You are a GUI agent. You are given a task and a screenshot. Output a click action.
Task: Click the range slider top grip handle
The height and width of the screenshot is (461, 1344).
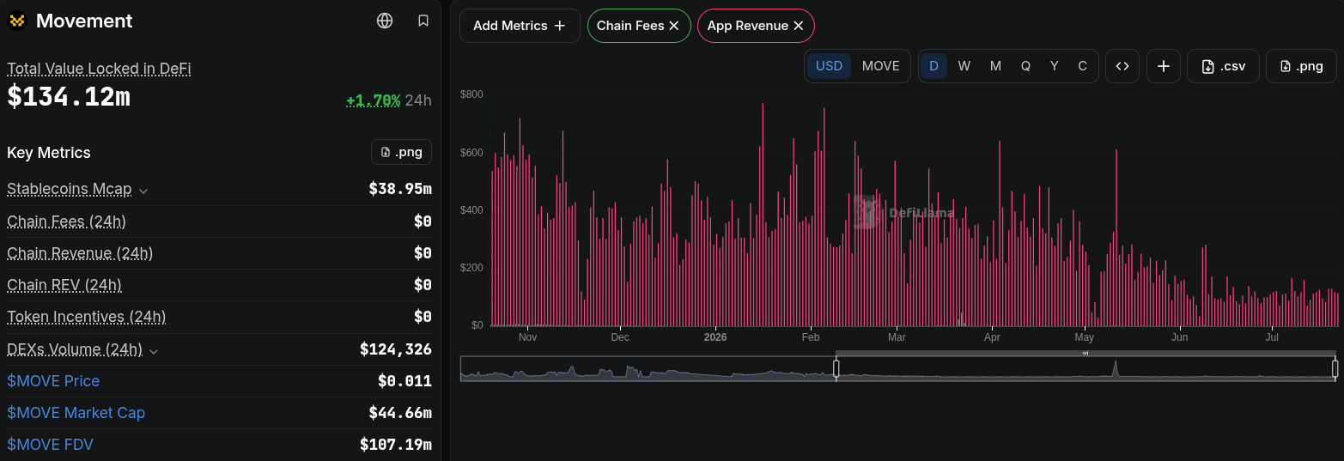1086,353
